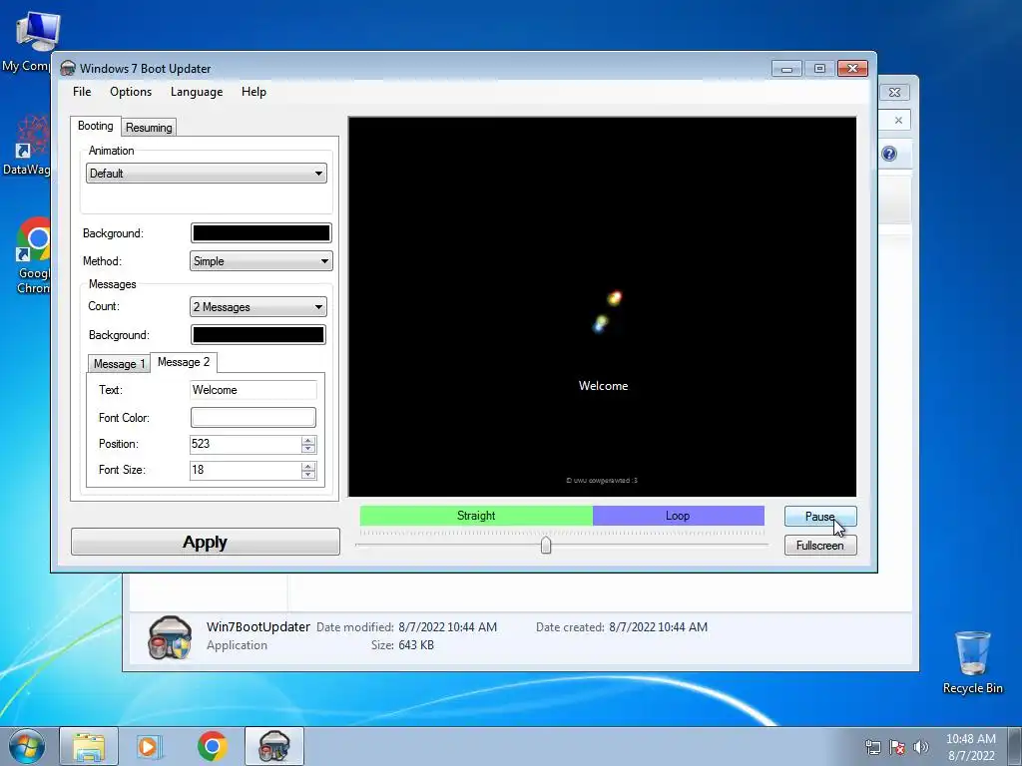The image size is (1022, 766).
Task: Click the Text field containing Welcome
Action: click(x=253, y=390)
